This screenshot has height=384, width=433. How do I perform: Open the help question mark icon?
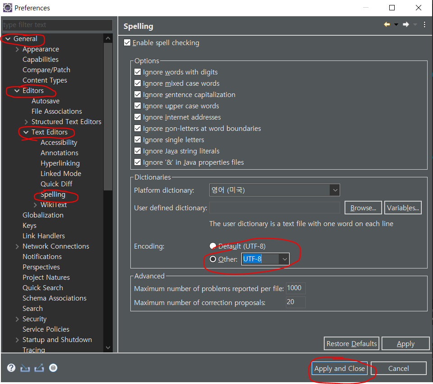(x=11, y=368)
